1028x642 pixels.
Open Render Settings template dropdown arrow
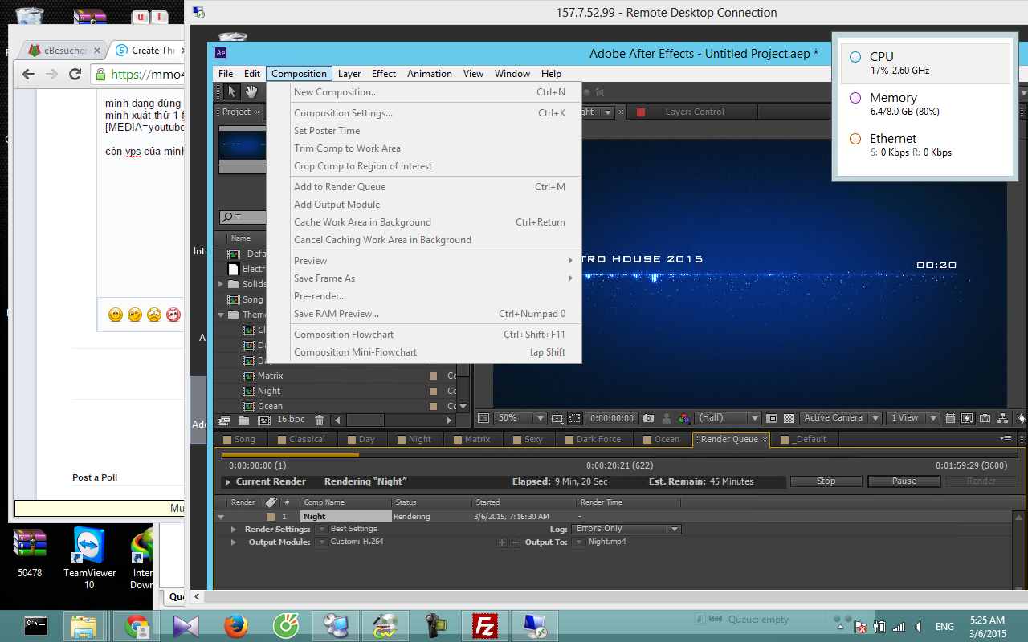click(322, 530)
